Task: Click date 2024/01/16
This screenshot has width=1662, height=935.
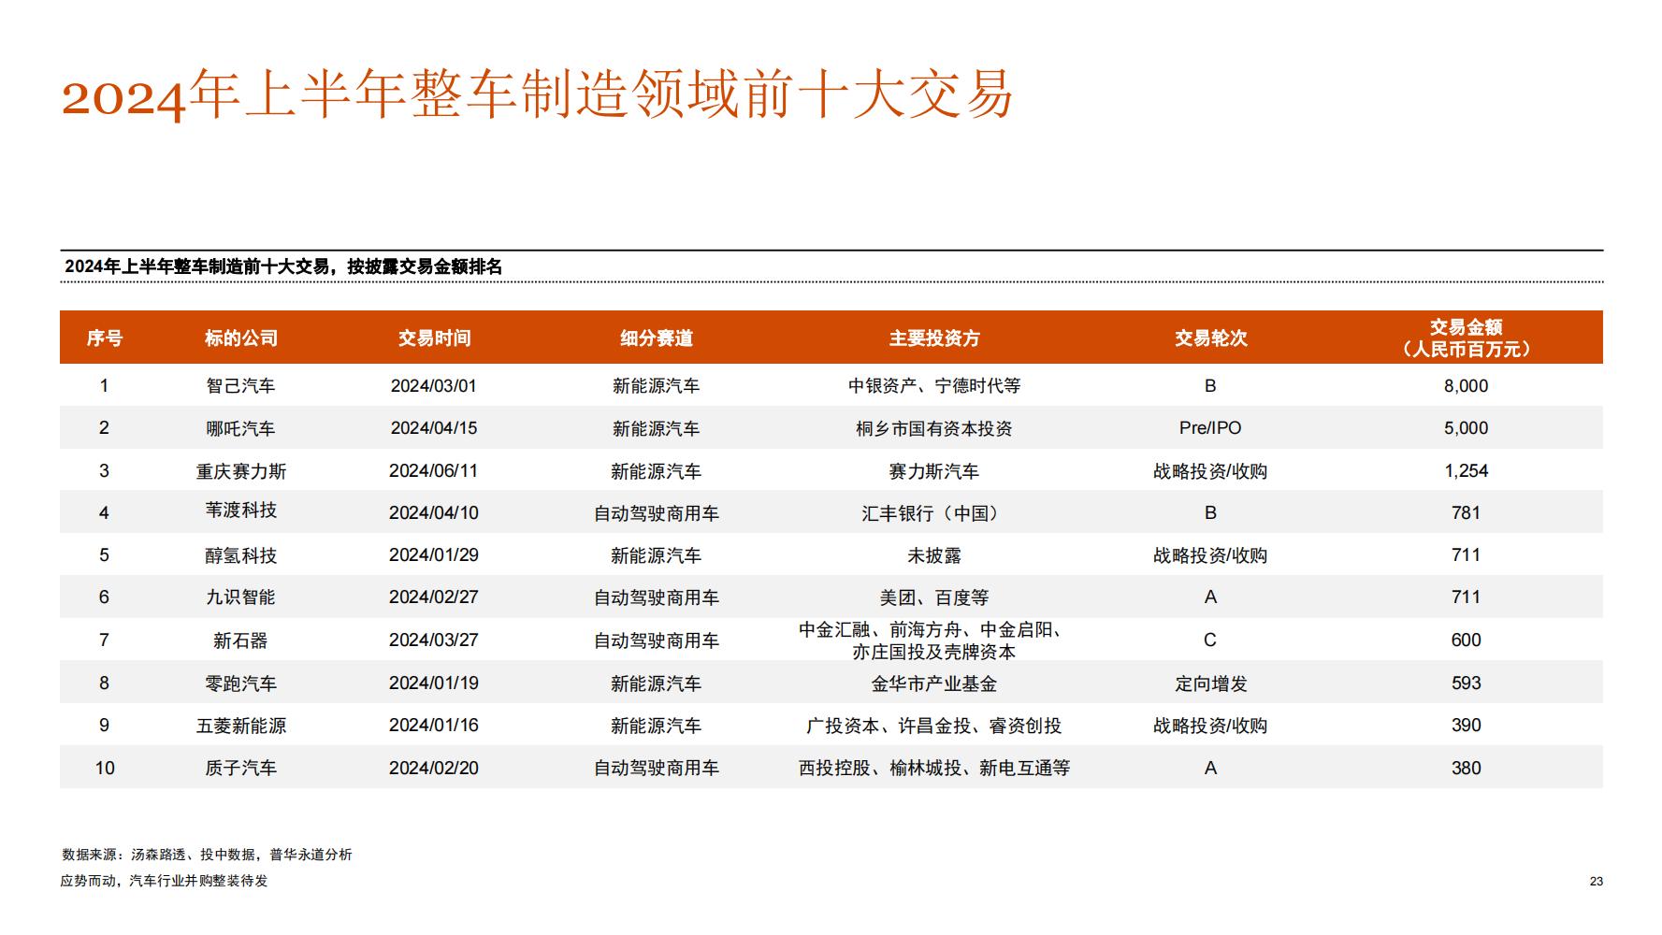Action: click(434, 726)
